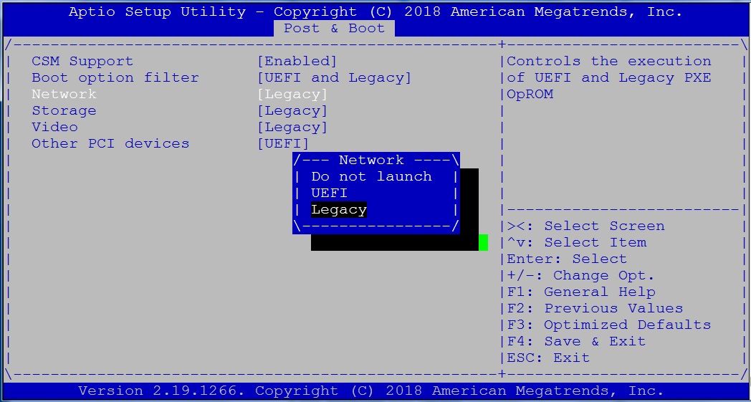Click the F1: General Help hint
The width and height of the screenshot is (751, 402).
point(580,292)
